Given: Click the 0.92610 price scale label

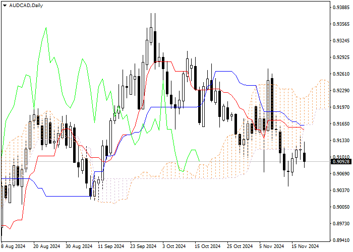Looking at the screenshot, I should [x=341, y=74].
